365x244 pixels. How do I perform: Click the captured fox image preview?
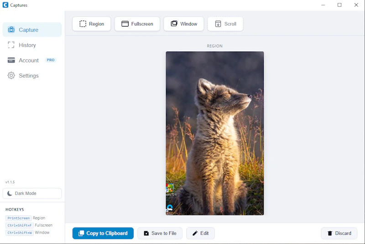point(214,133)
